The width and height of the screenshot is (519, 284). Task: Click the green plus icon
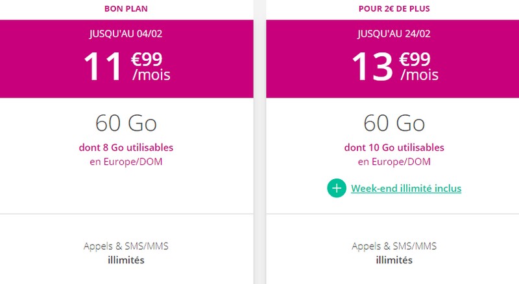[x=337, y=188]
